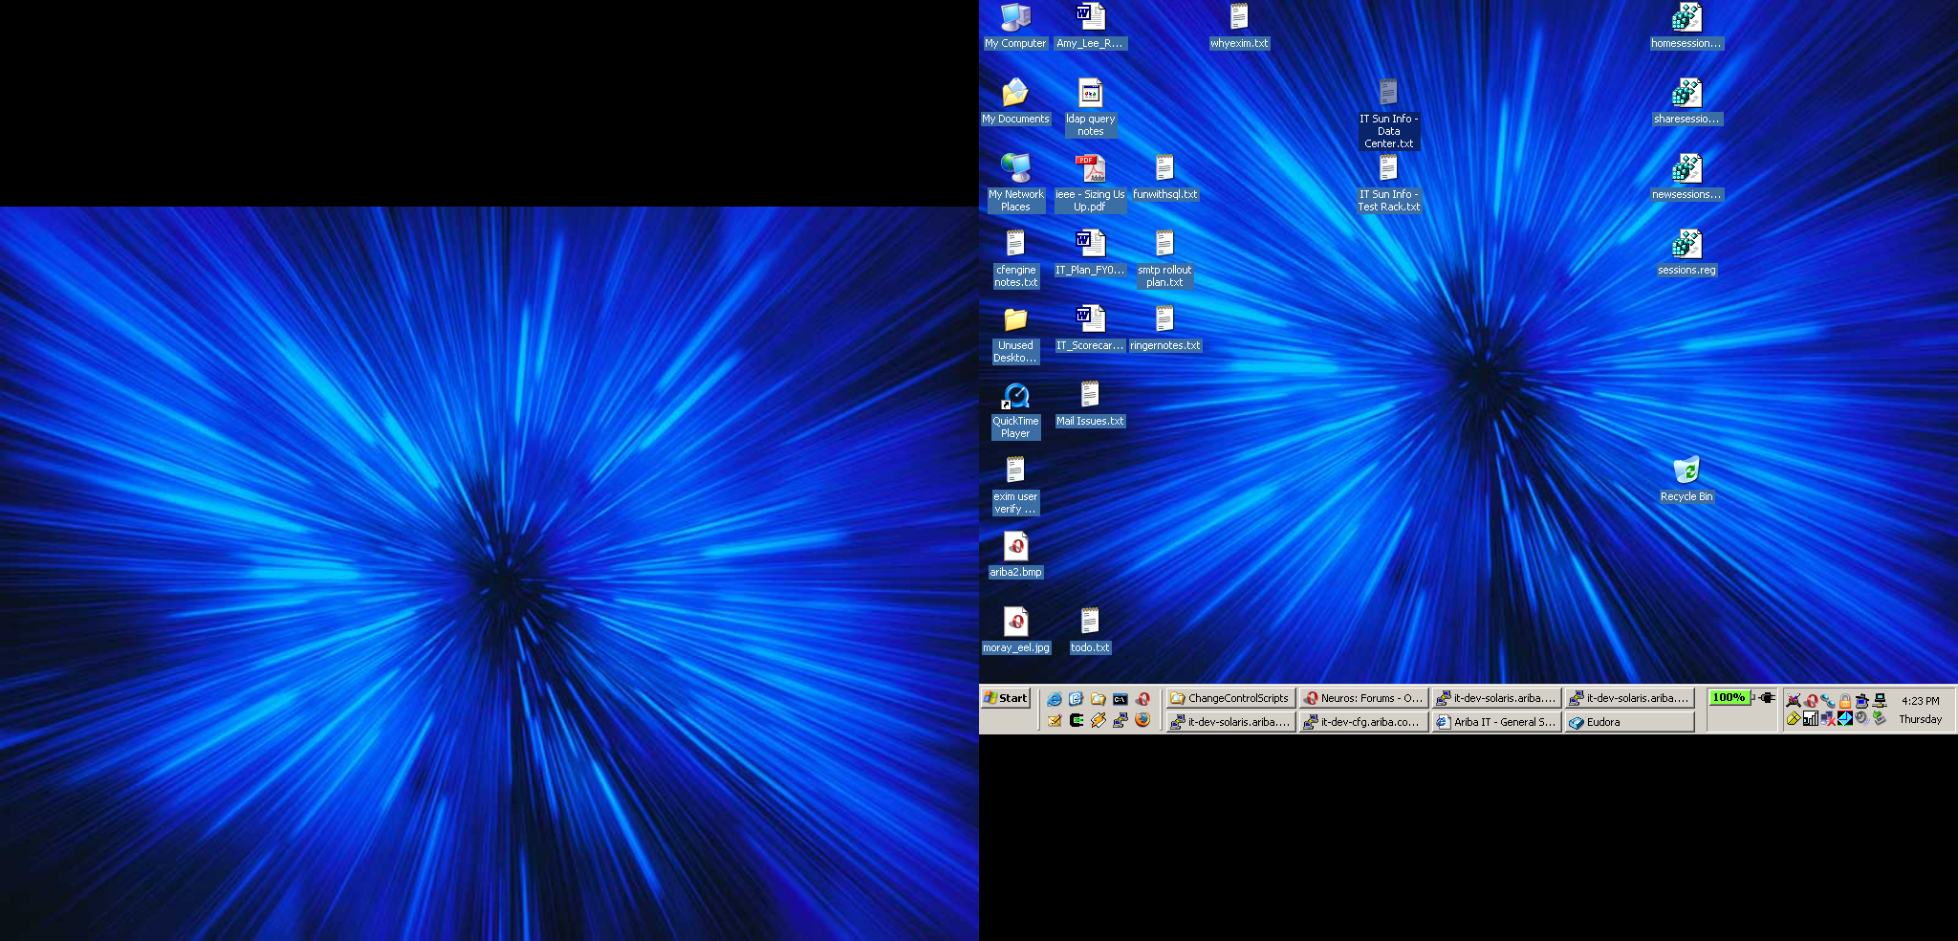This screenshot has height=941, width=1958.
Task: Switch to ChangeControlScripts folder window
Action: pos(1230,698)
